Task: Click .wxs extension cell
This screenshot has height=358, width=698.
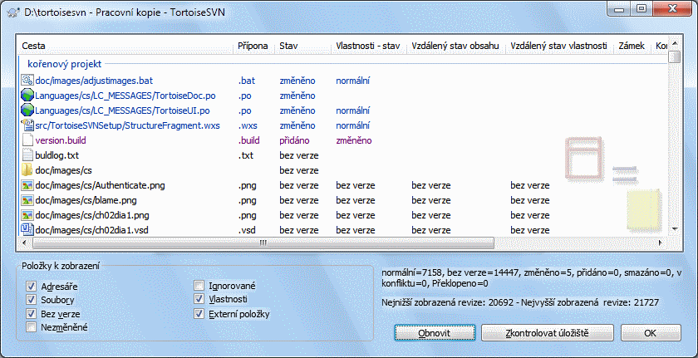Action: [248, 125]
